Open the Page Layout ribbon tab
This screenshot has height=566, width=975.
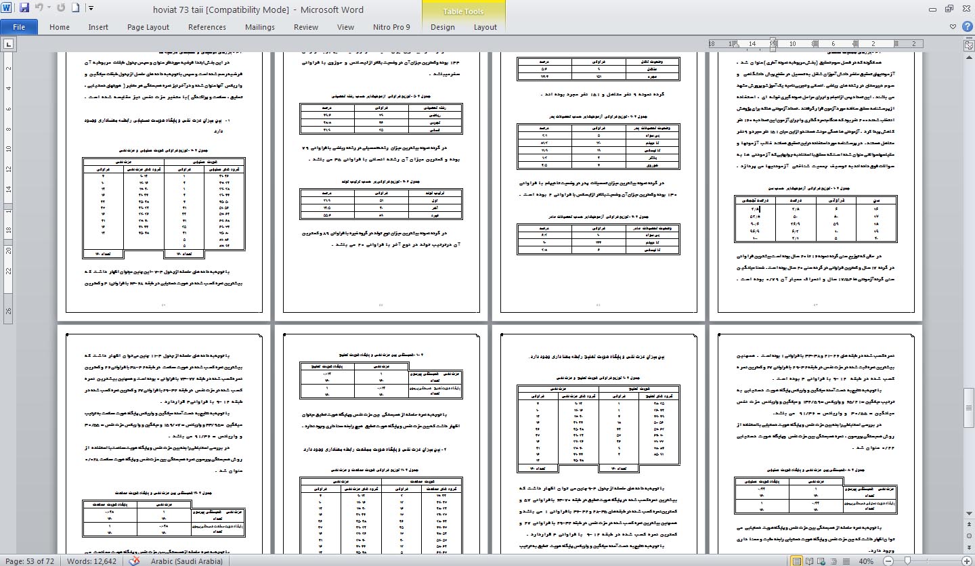pyautogui.click(x=148, y=27)
